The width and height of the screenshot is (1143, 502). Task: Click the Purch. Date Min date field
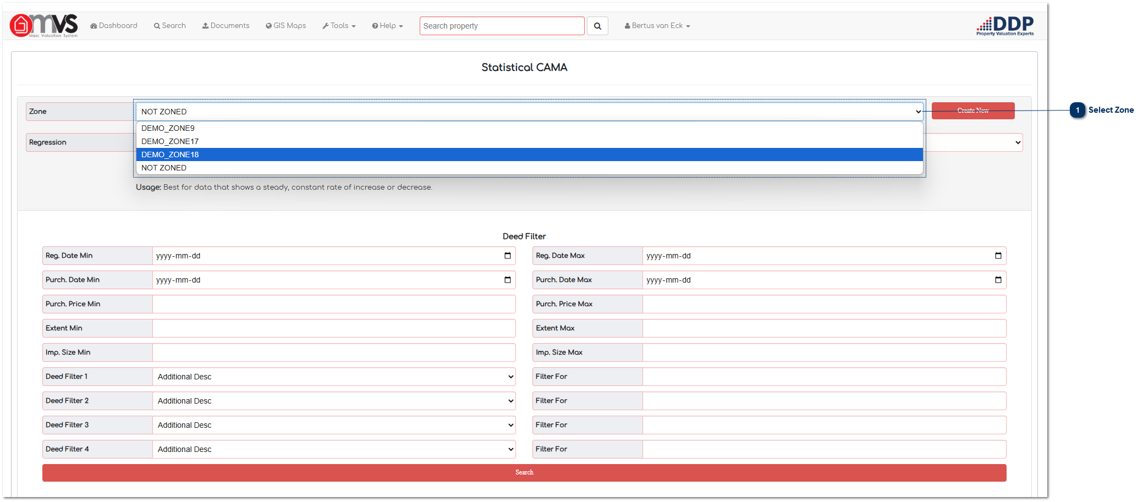click(x=334, y=280)
